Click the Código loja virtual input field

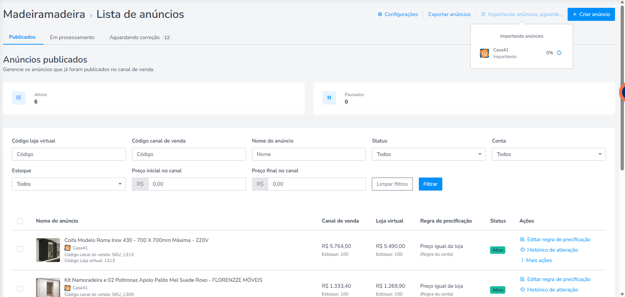point(69,154)
